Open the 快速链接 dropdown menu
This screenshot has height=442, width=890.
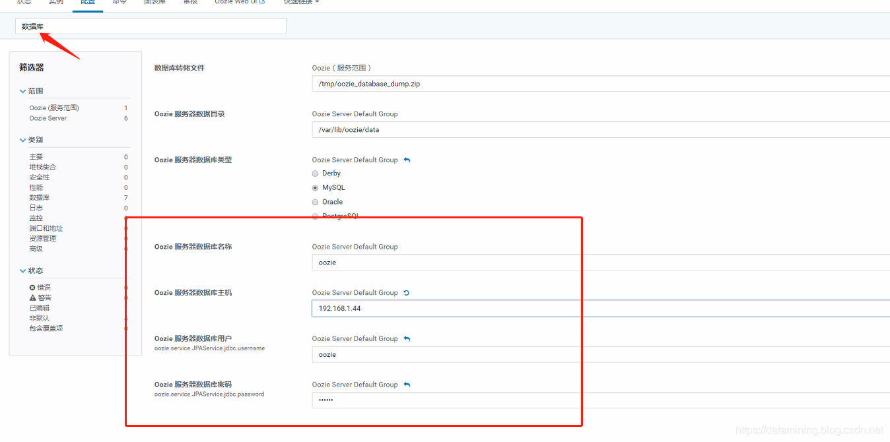pos(301,2)
